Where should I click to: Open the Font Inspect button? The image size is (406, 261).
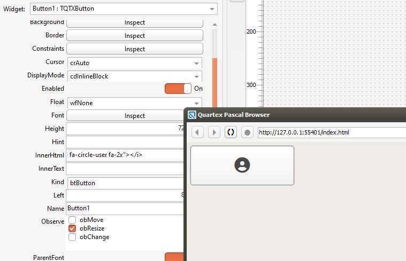tap(124, 116)
